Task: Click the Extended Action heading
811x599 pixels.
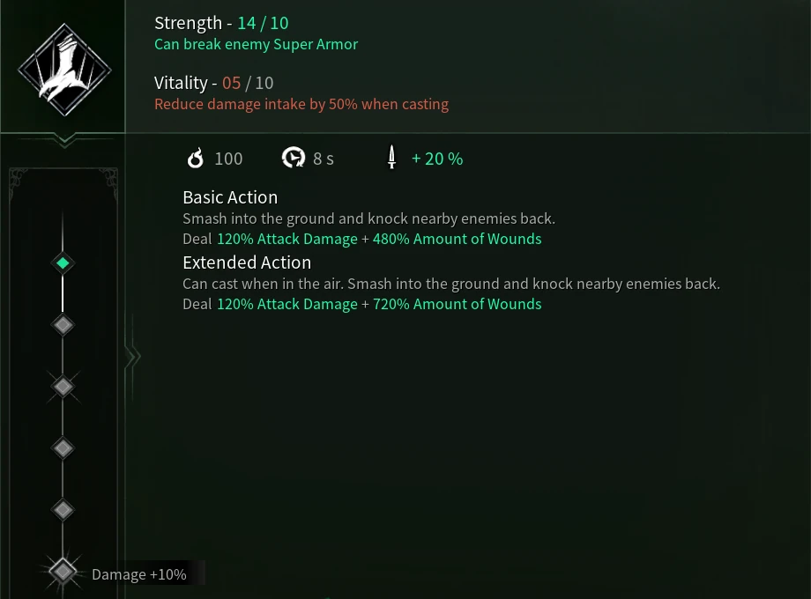Action: [247, 263]
